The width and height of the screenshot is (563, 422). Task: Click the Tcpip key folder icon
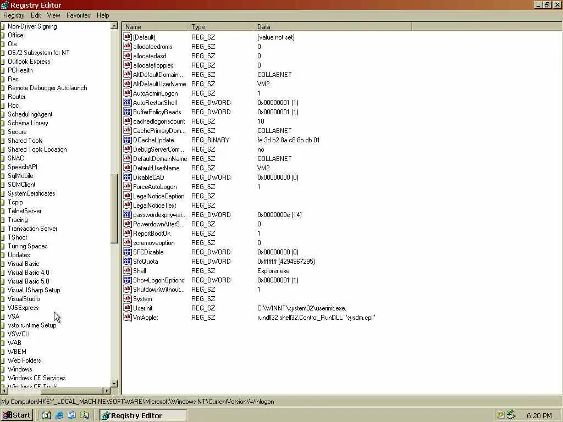[3, 202]
